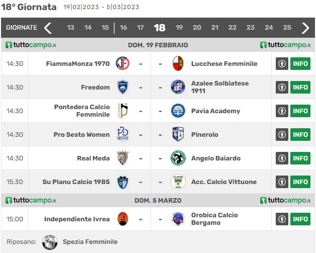Show next giornate with right chevron

(305, 28)
